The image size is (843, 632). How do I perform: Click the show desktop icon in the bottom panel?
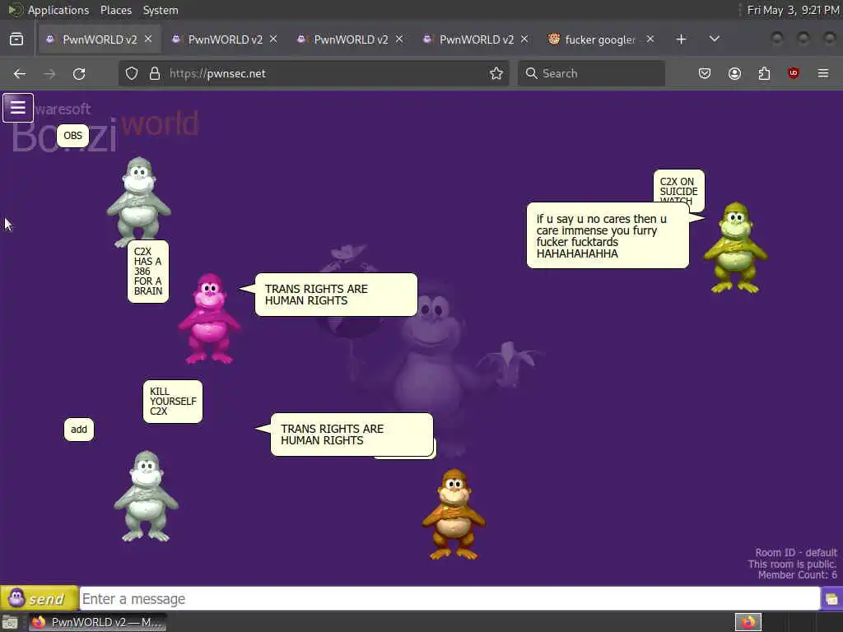pos(10,622)
